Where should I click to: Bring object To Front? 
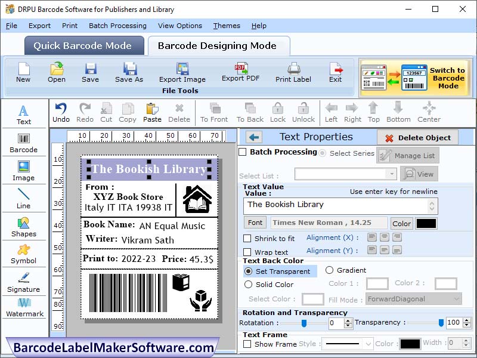213,112
